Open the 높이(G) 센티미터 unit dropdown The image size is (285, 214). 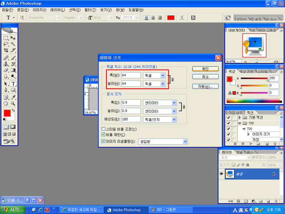click(x=174, y=111)
